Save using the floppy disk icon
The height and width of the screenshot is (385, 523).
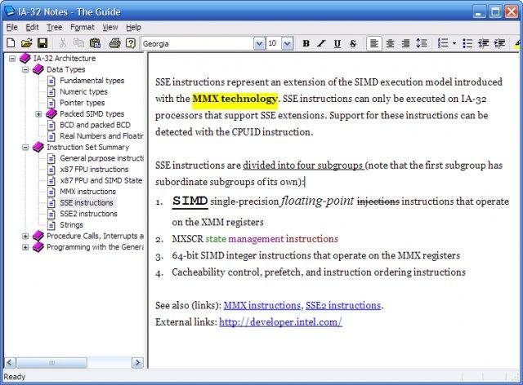pyautogui.click(x=42, y=43)
